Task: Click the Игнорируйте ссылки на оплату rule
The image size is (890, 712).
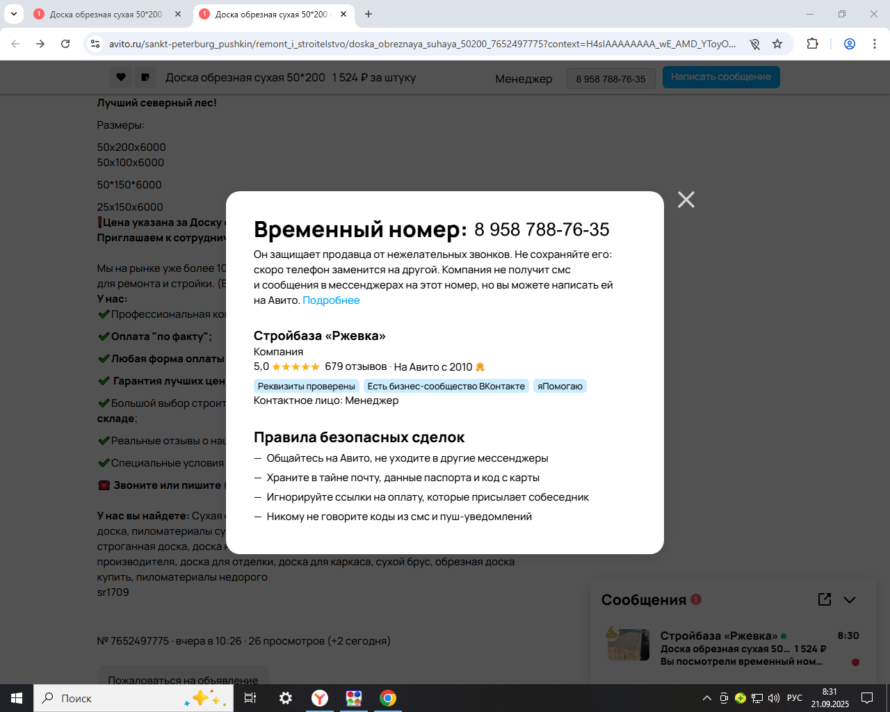Action: 428,497
